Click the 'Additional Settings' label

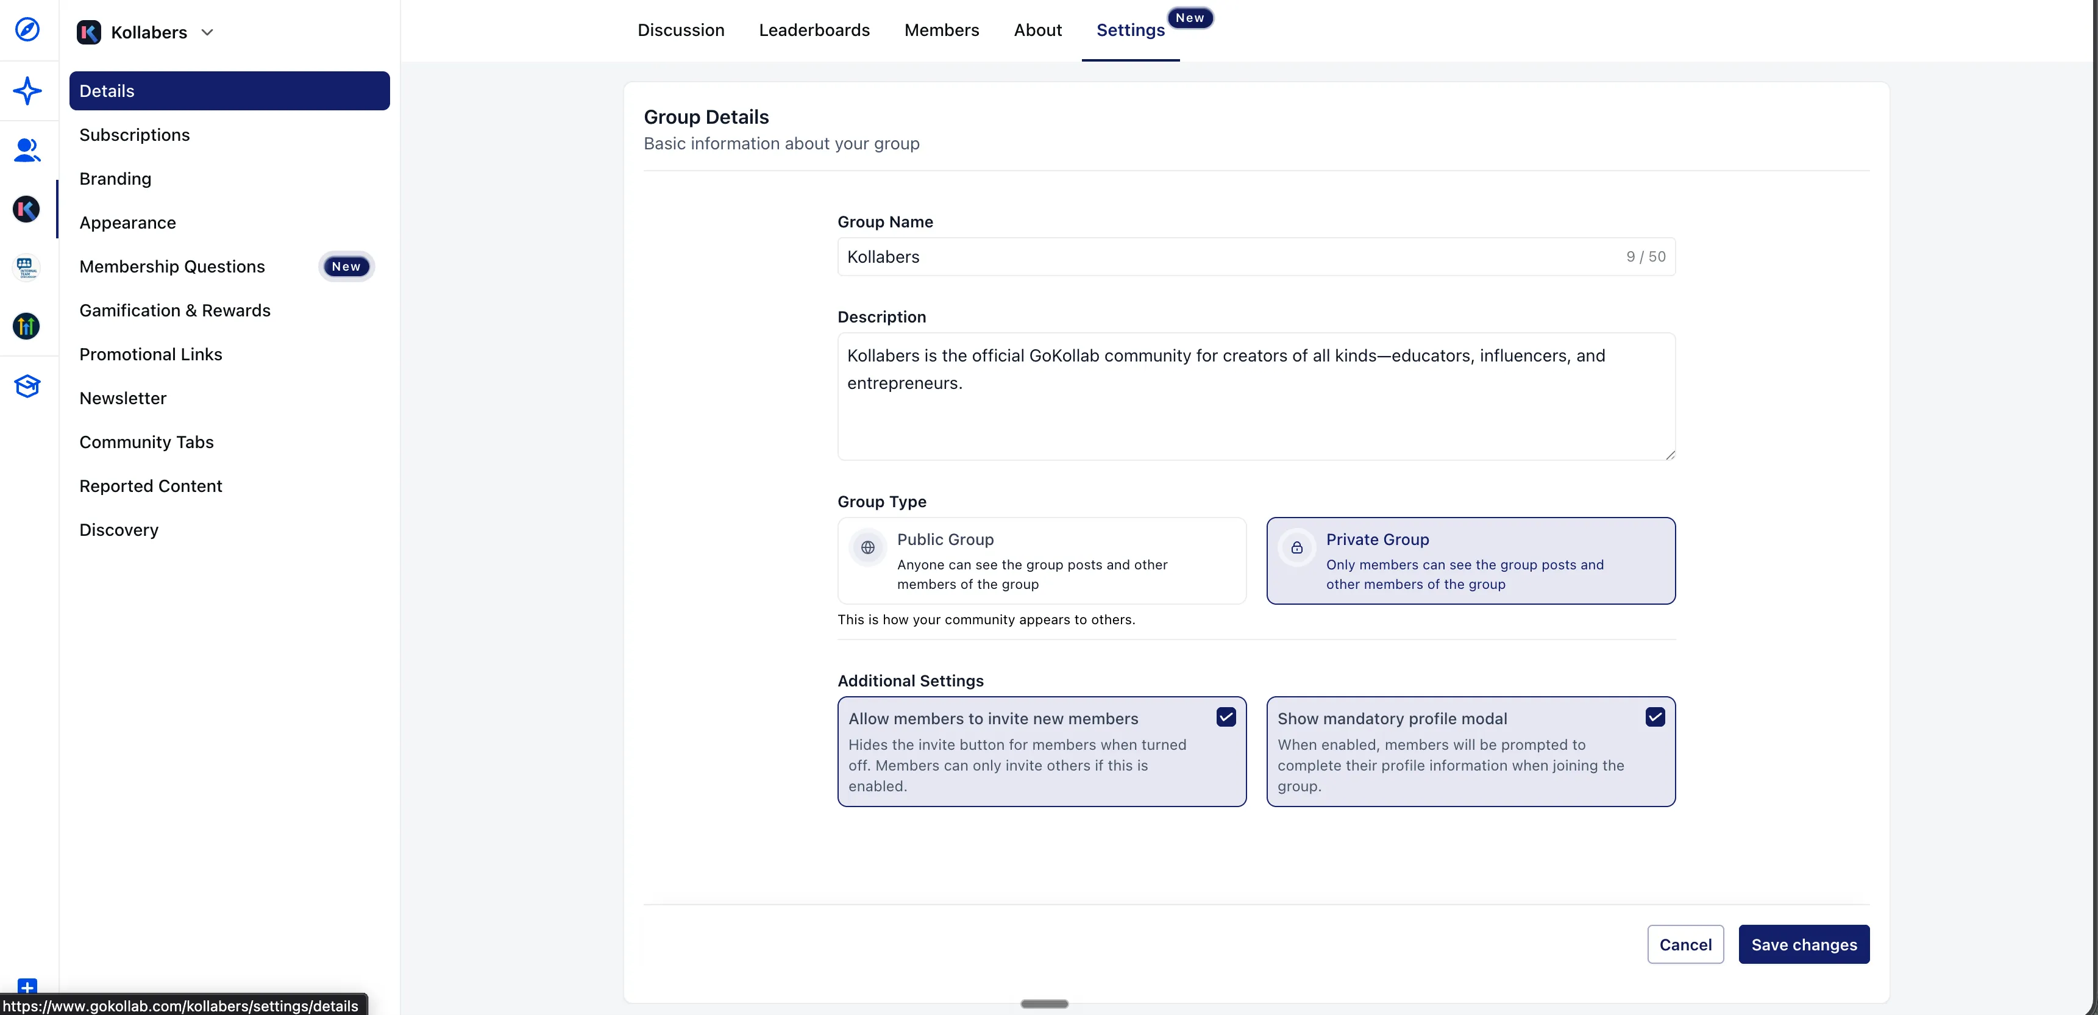(x=911, y=680)
